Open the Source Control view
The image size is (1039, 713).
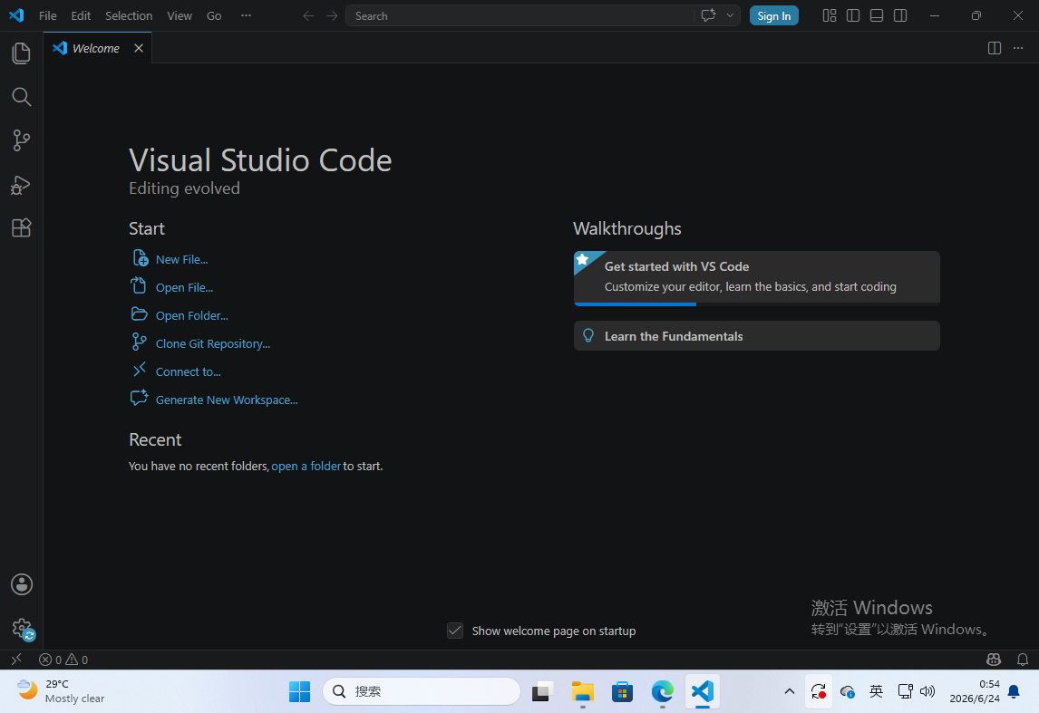pos(21,140)
